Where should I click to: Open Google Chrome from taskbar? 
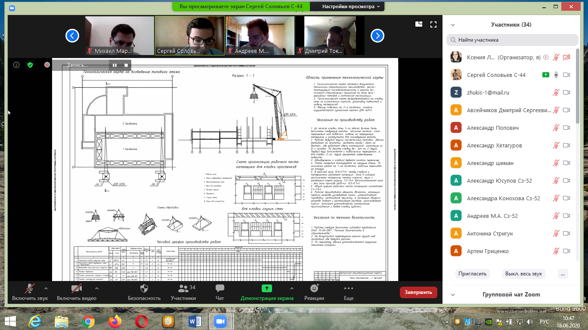pyautogui.click(x=88, y=321)
